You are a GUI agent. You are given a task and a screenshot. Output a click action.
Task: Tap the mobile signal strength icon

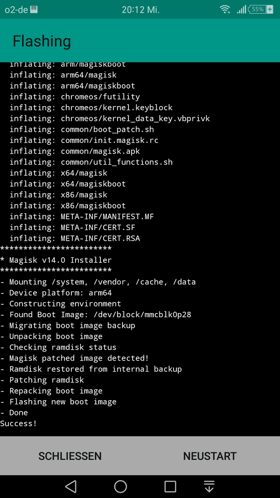pyautogui.click(x=241, y=10)
